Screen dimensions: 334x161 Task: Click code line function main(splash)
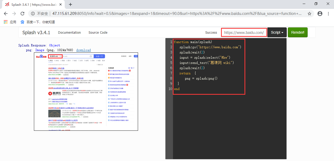pyautogui.click(x=193, y=42)
